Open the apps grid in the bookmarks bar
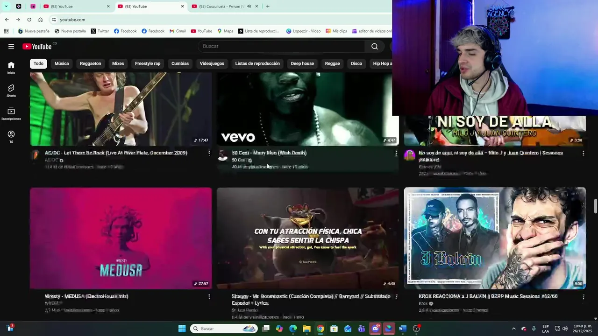Viewport: 598px width, 336px height. (x=6, y=31)
